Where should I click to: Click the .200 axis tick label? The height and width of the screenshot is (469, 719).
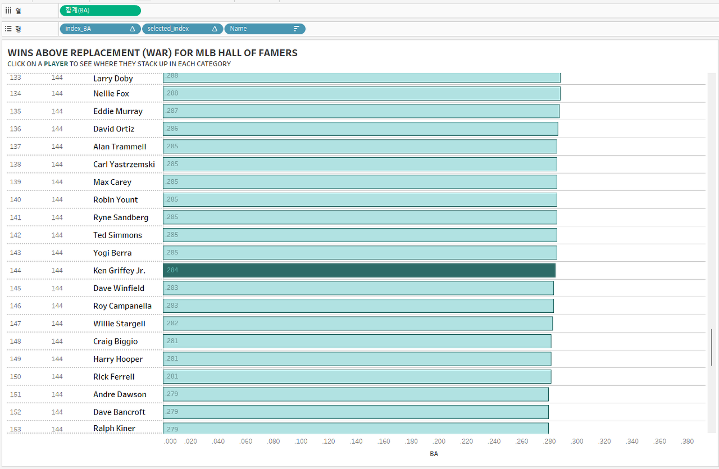(x=439, y=441)
